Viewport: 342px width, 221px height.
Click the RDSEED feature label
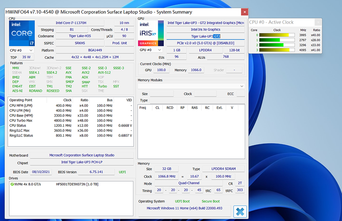53,91
